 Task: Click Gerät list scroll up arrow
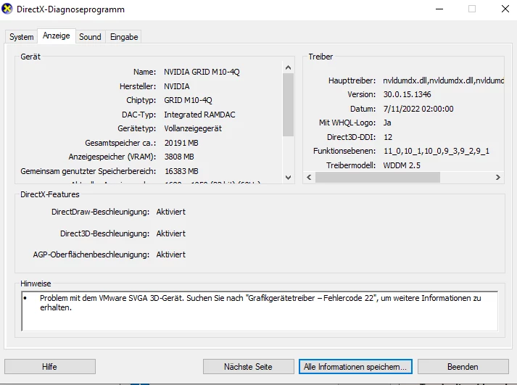pyautogui.click(x=288, y=67)
